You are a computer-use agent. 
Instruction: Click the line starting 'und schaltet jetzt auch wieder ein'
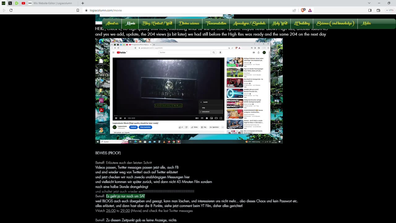[145, 191]
